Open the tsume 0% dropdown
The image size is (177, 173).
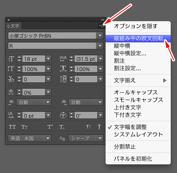pyautogui.click(x=48, y=92)
